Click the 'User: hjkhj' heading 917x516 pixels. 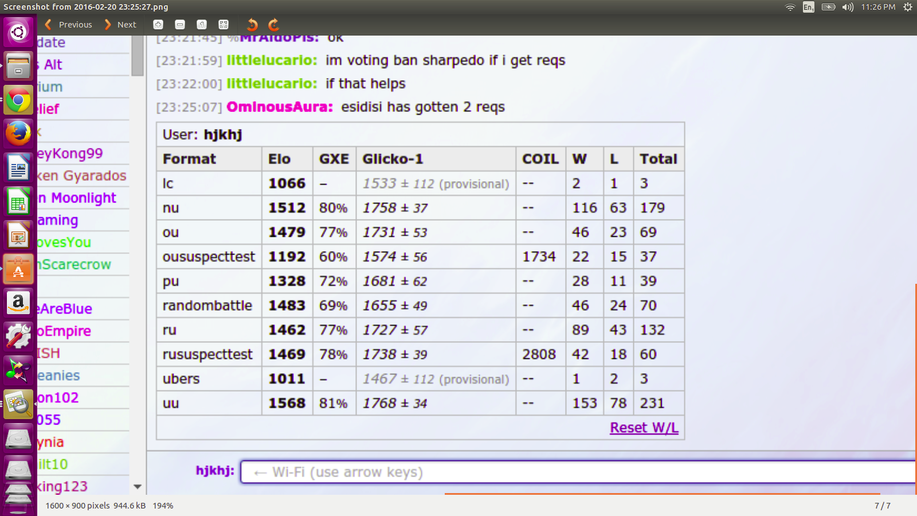point(202,135)
